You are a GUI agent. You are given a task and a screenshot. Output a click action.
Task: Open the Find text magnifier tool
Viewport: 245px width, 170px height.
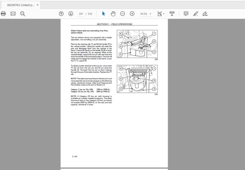pos(22,14)
